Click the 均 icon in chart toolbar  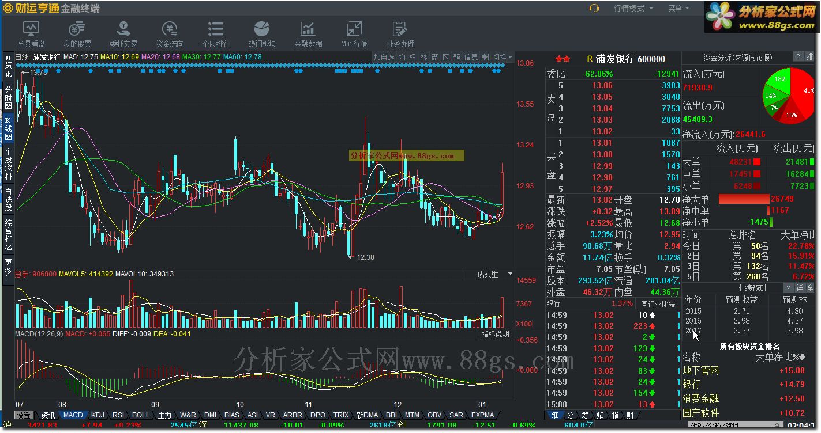pyautogui.click(x=402, y=57)
